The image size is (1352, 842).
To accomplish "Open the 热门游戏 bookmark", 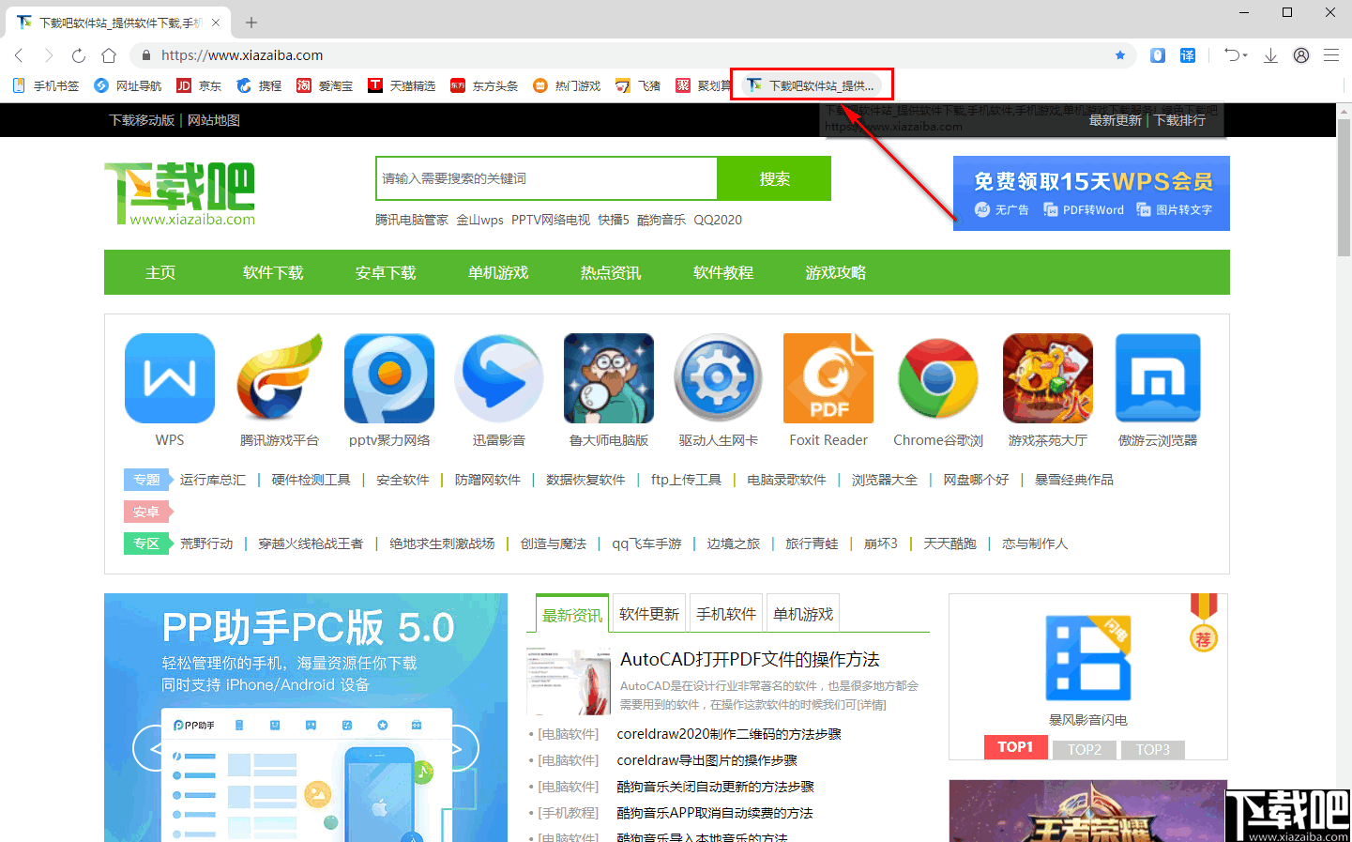I will (567, 85).
